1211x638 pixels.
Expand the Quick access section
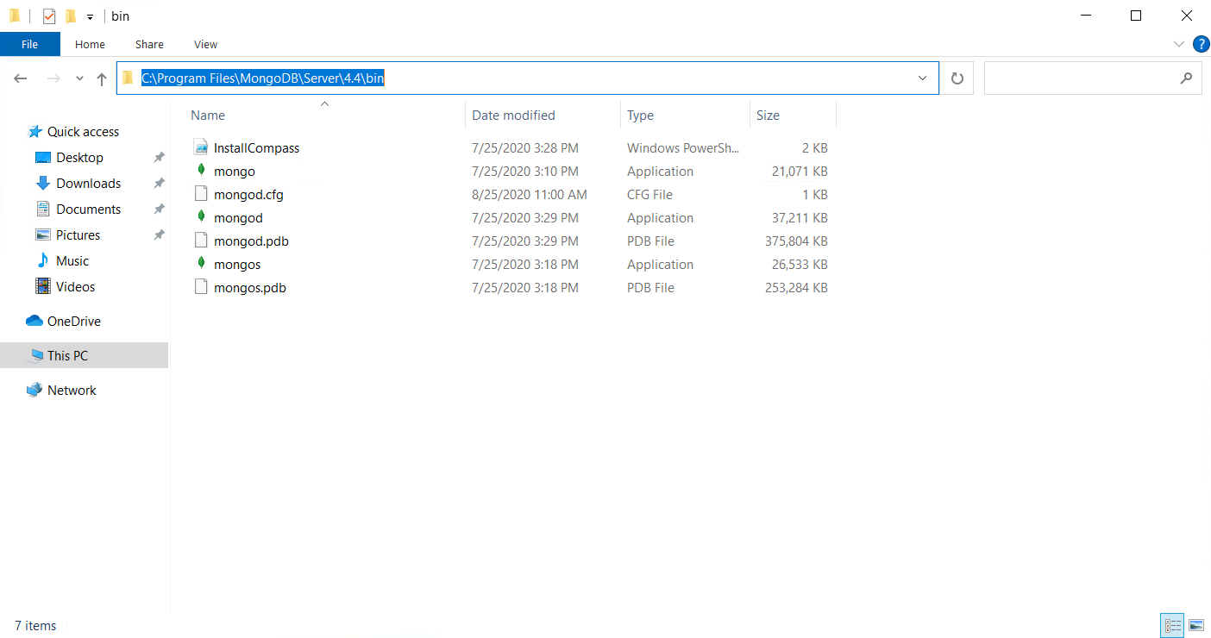[x=80, y=131]
